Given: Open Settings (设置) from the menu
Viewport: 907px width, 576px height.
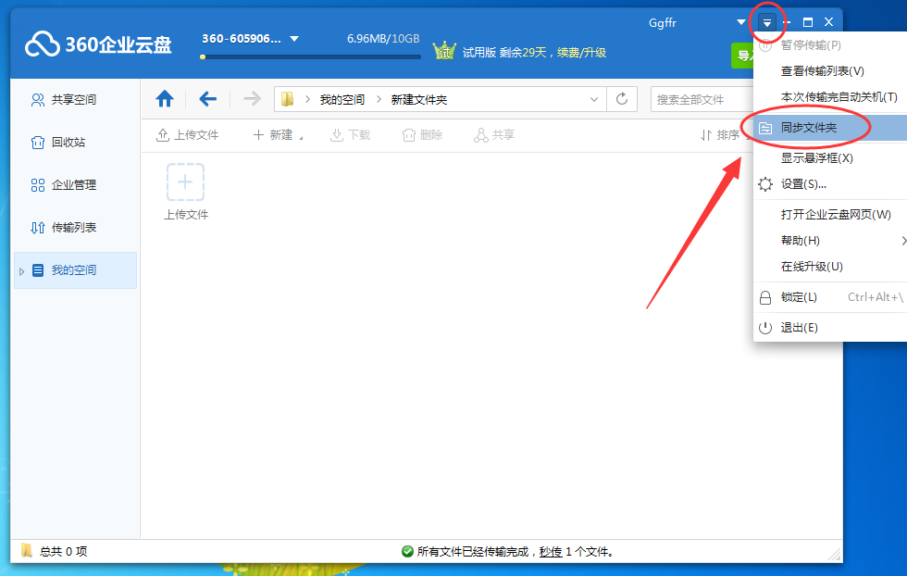Looking at the screenshot, I should [x=803, y=184].
